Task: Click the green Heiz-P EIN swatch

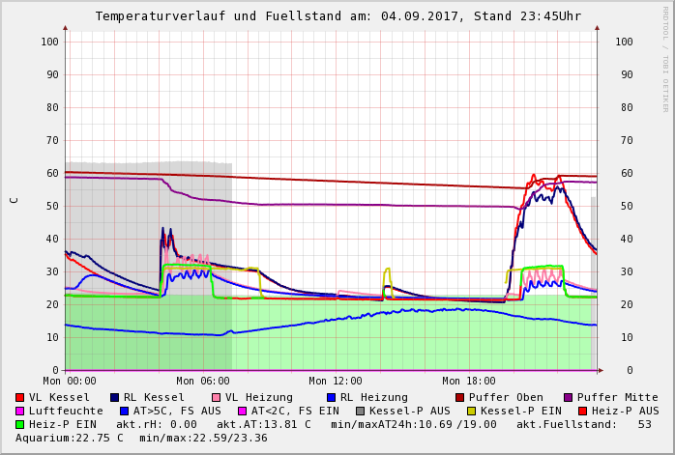Action: click(20, 424)
